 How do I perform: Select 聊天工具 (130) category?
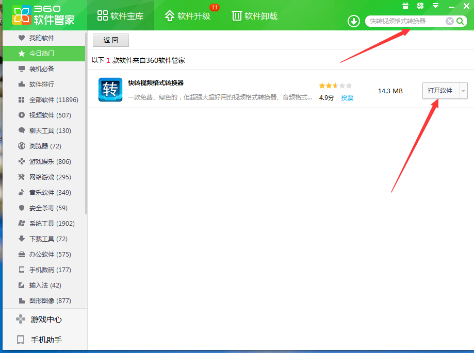tap(44, 130)
